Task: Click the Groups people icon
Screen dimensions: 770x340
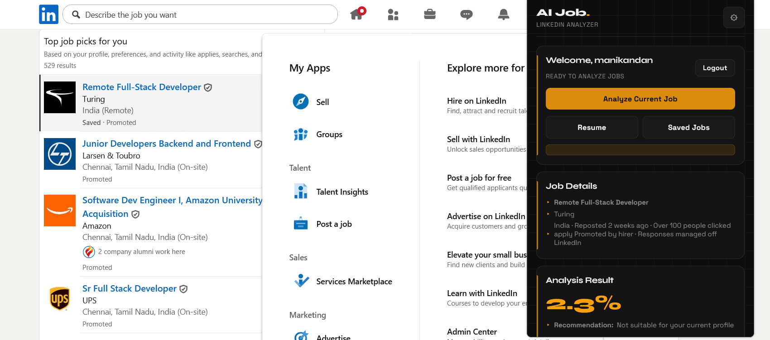Action: [x=301, y=134]
